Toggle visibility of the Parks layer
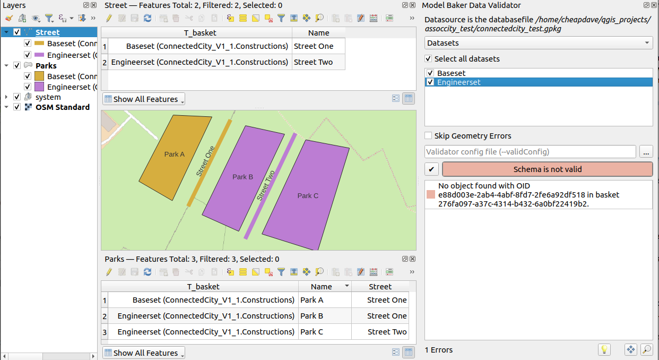 pos(17,66)
